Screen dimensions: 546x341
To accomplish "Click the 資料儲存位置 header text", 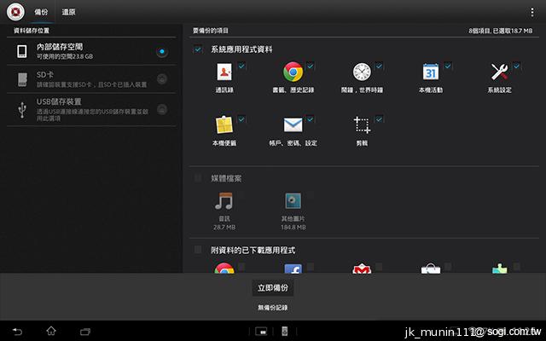I will pos(32,31).
